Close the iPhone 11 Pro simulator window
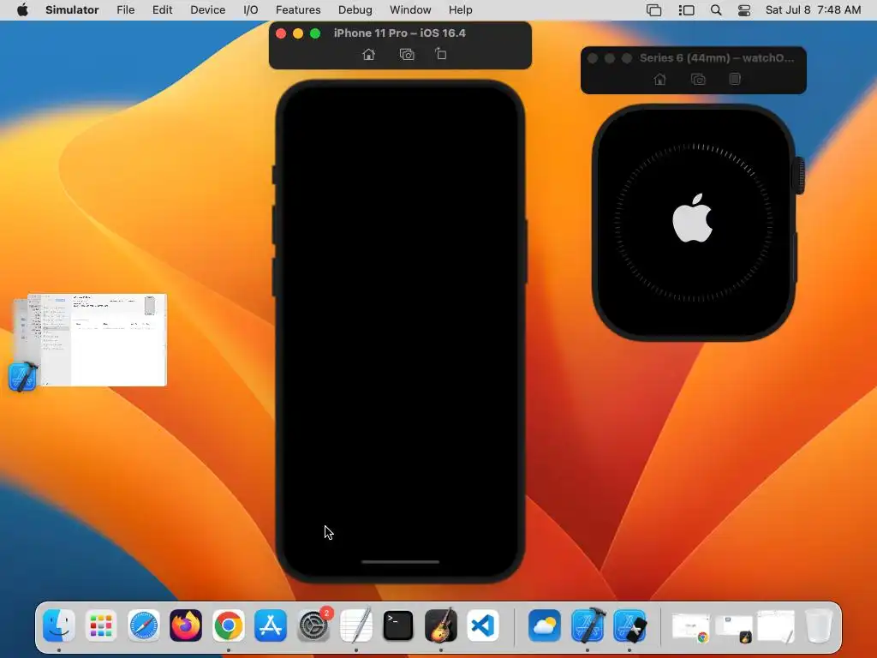Image resolution: width=877 pixels, height=658 pixels. pyautogui.click(x=281, y=33)
